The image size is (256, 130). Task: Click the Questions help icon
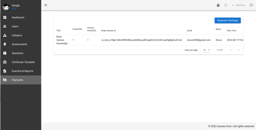[5, 53]
